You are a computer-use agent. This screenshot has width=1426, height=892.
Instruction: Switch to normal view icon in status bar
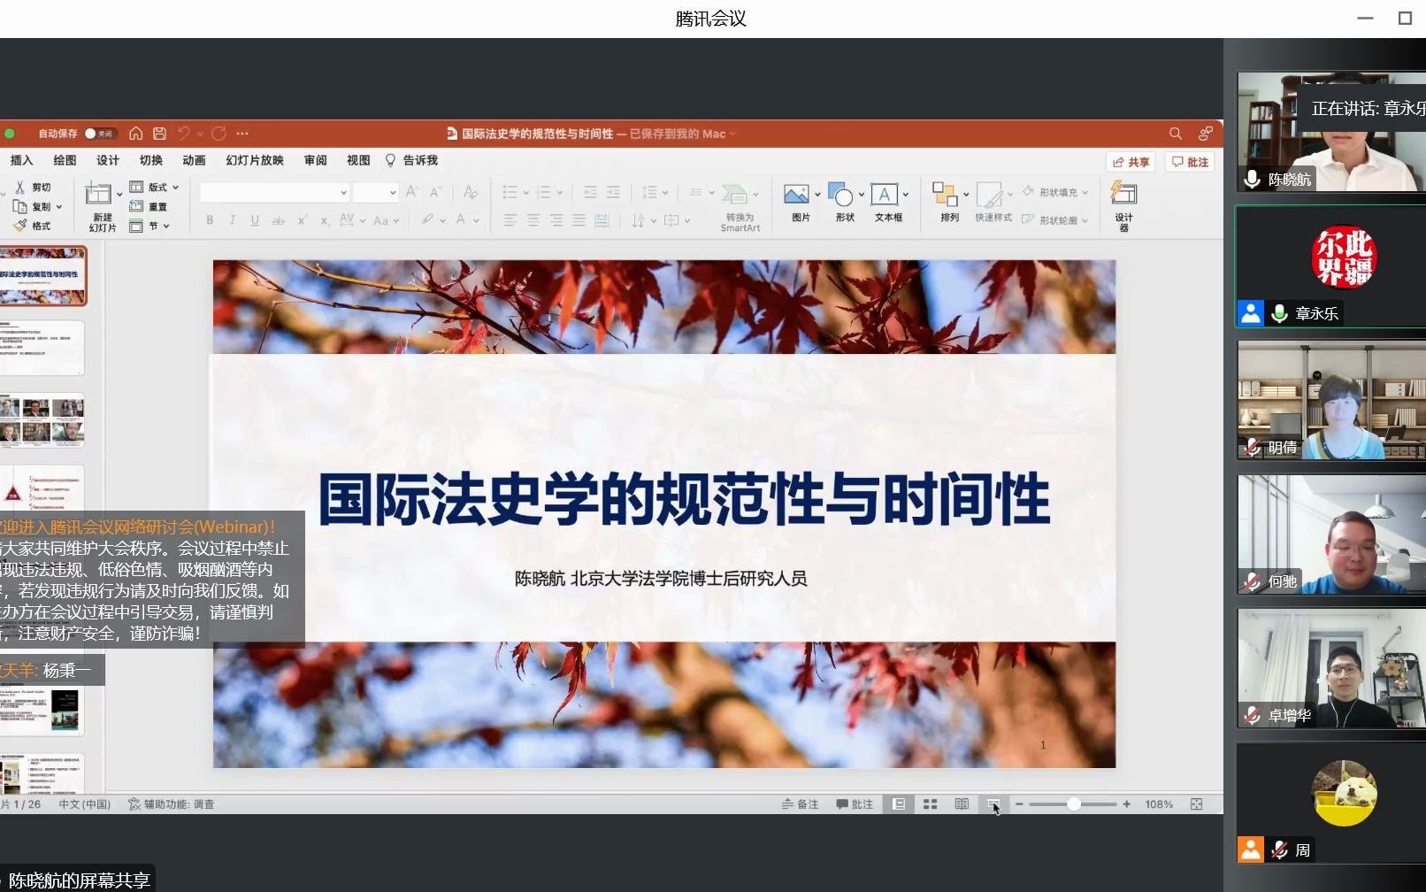tap(899, 804)
